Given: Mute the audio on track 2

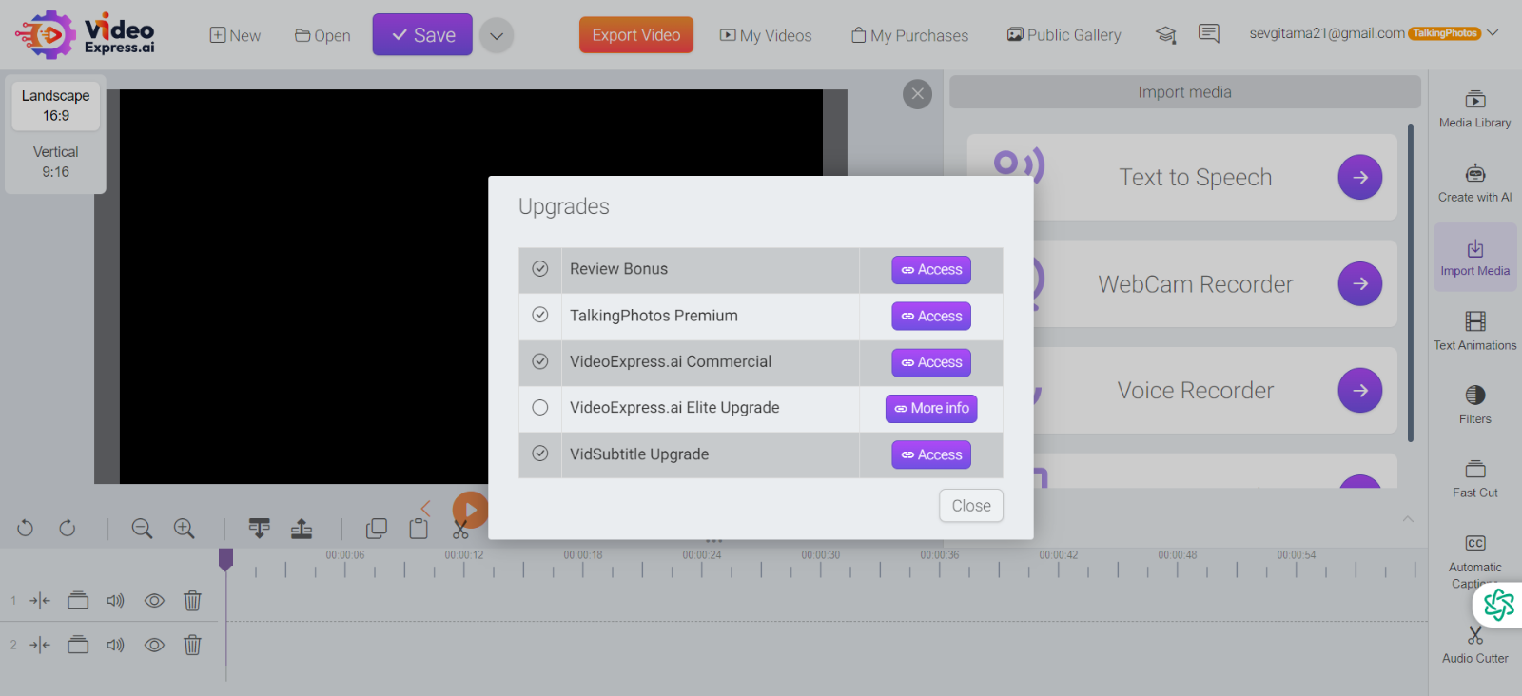Looking at the screenshot, I should tap(115, 646).
